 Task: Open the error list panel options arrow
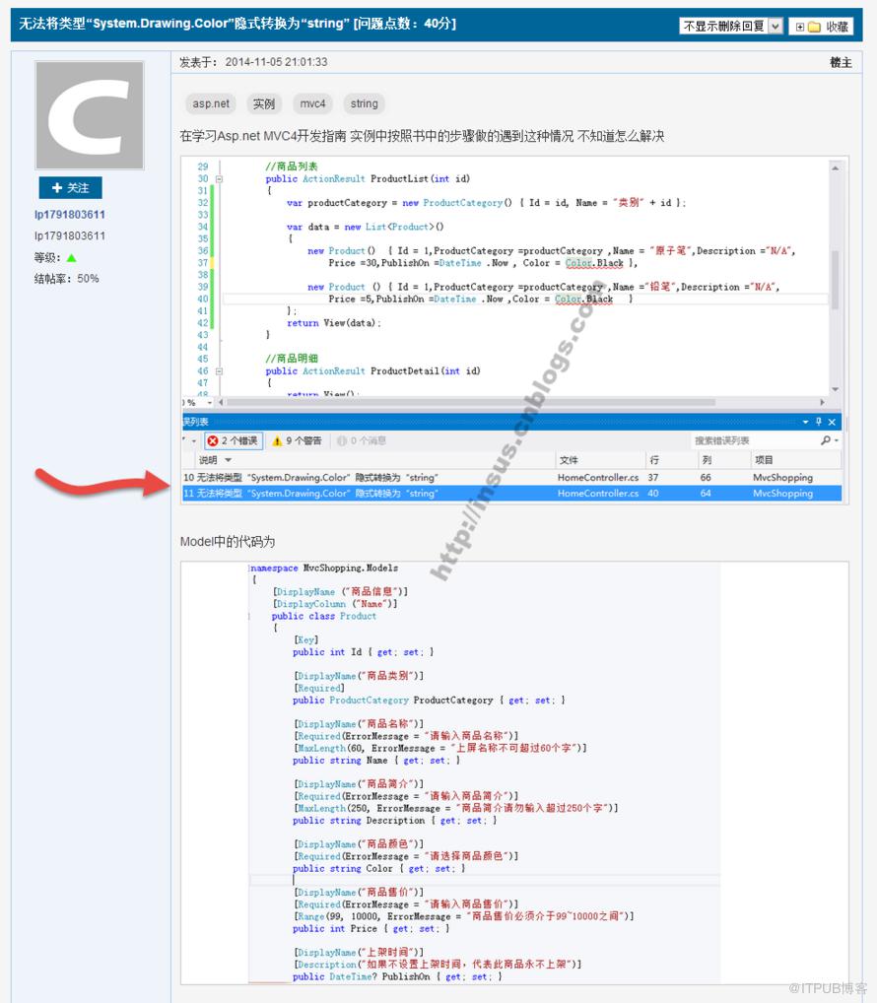coord(805,422)
